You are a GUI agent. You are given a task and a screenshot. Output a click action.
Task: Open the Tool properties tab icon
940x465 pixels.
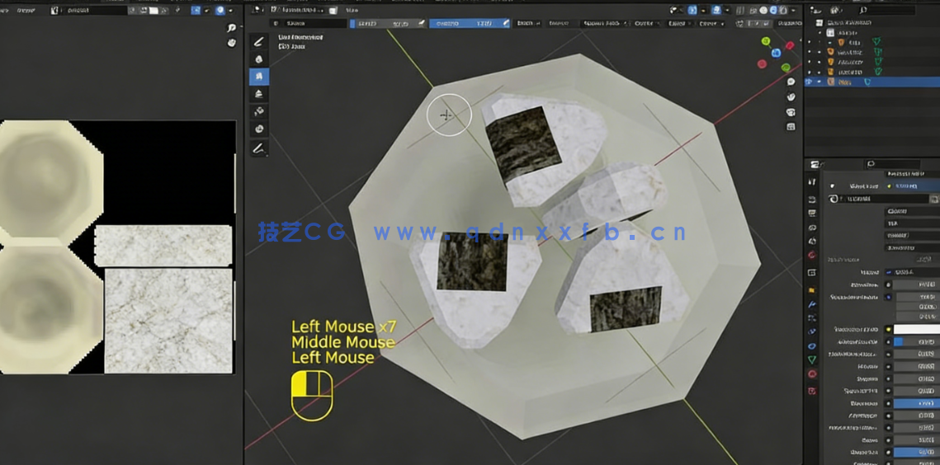(812, 181)
